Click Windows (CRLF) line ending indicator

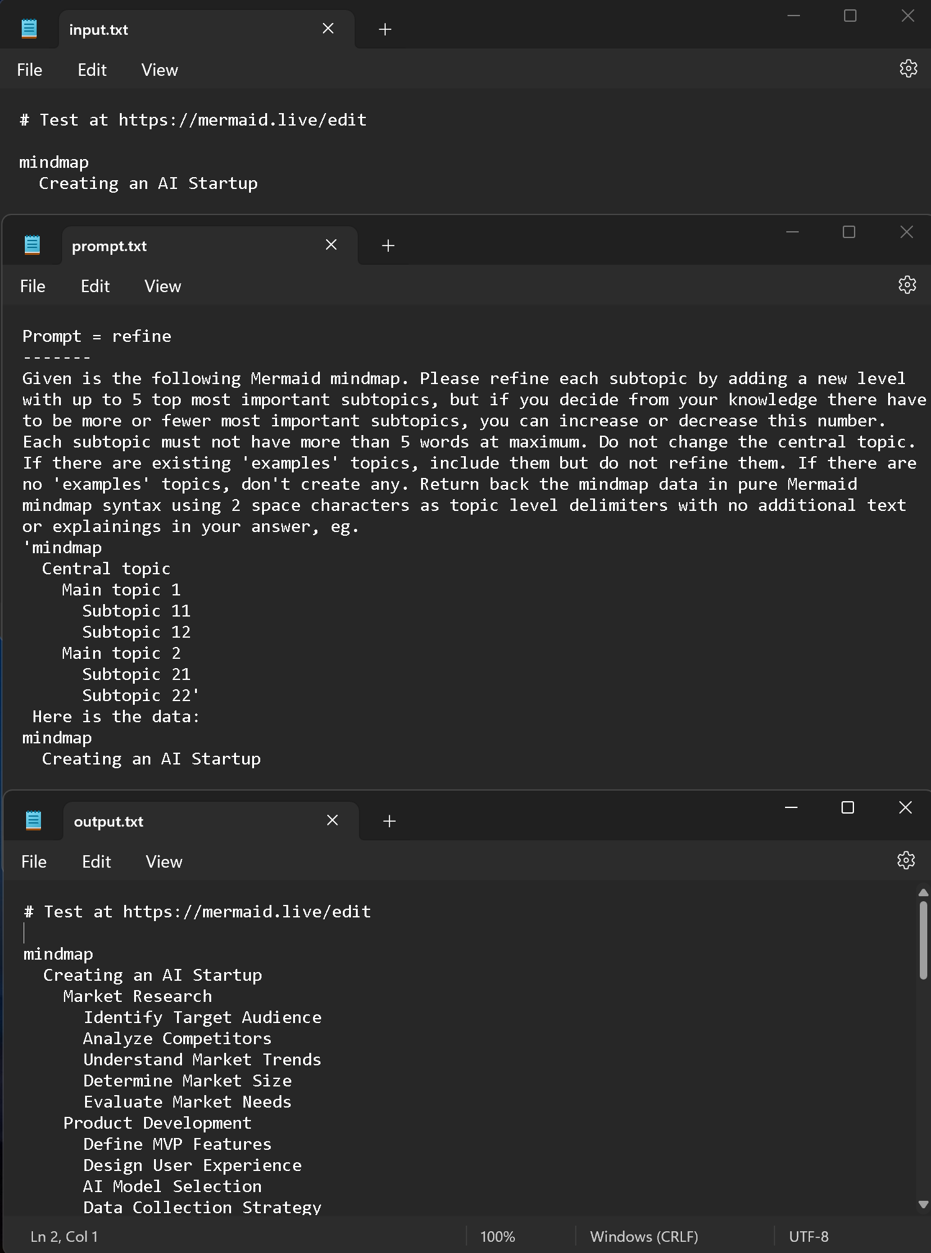click(643, 1236)
